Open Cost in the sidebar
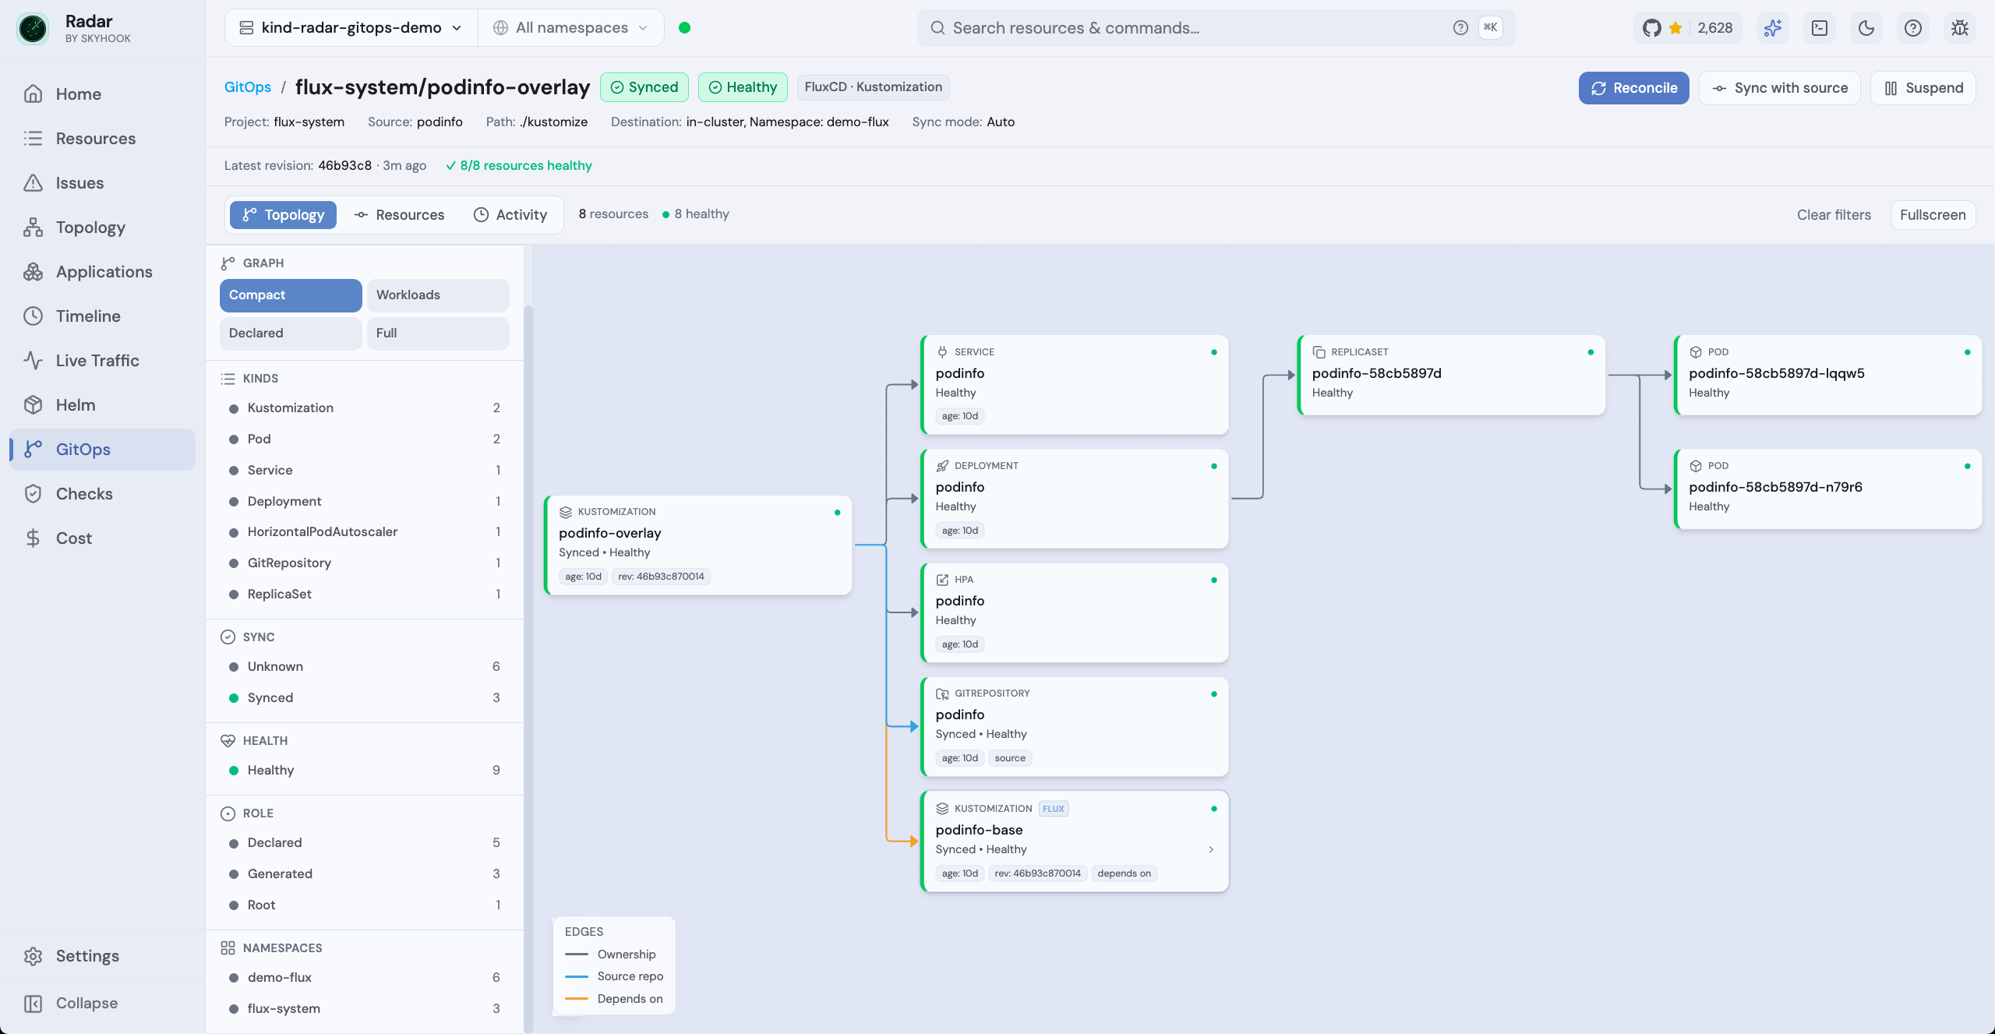The height and width of the screenshot is (1034, 1995). click(102, 538)
